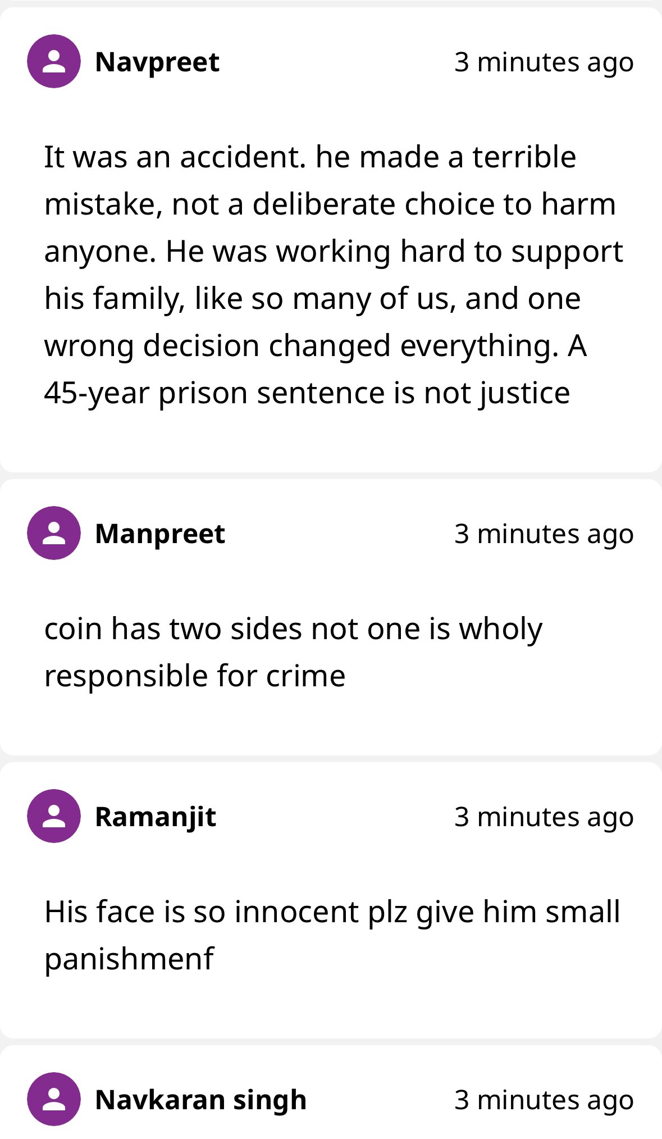Viewport: 662px width, 1139px height.
Task: Tap Navpreet's purple profile avatar
Action: click(54, 61)
